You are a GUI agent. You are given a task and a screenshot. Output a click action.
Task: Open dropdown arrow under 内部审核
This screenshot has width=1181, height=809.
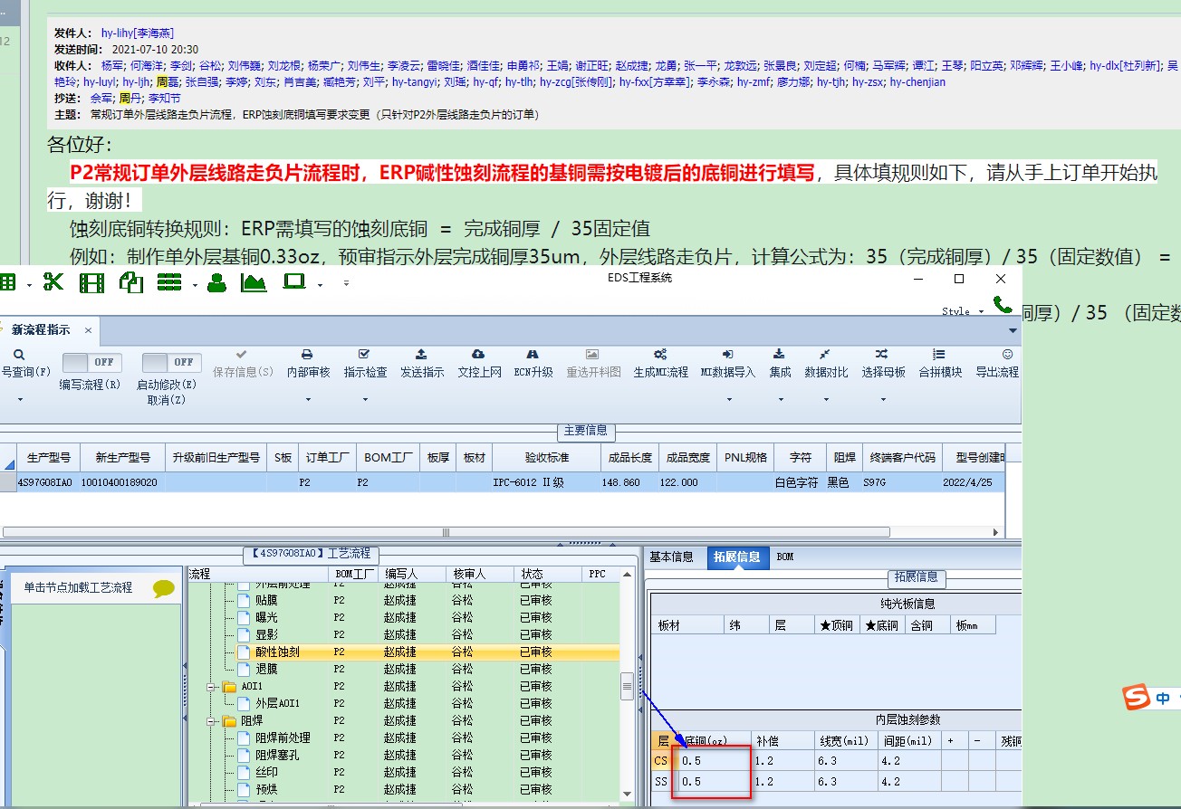(308, 399)
